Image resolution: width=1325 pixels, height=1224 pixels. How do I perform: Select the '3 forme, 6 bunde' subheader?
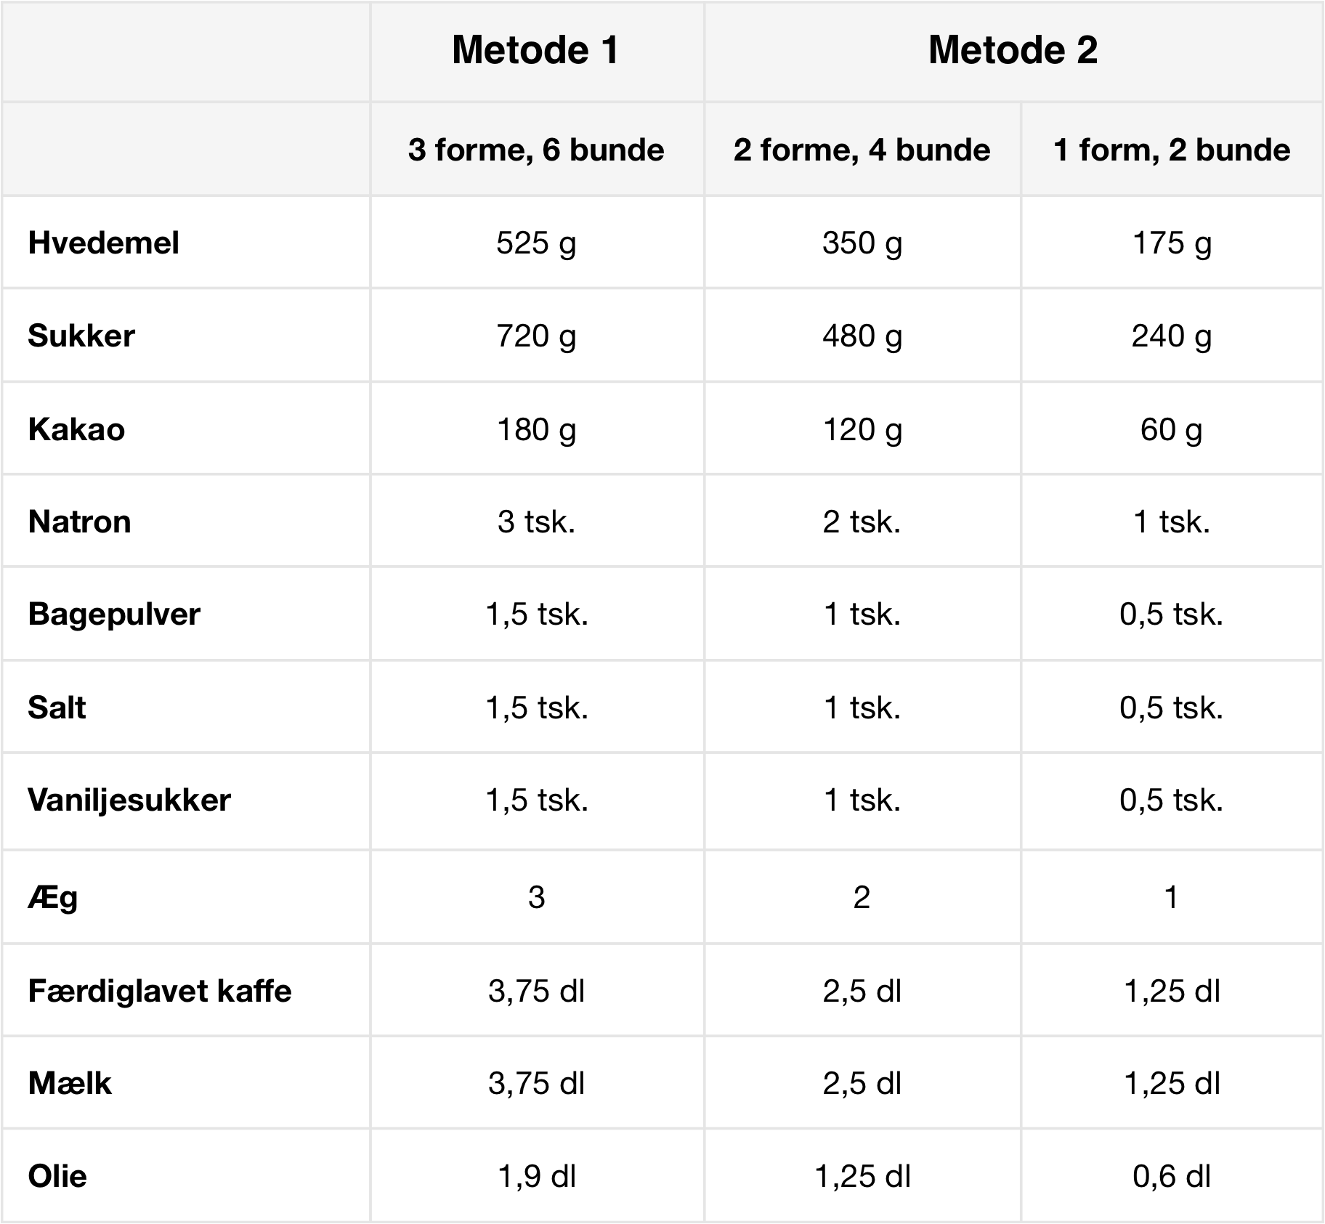(536, 150)
